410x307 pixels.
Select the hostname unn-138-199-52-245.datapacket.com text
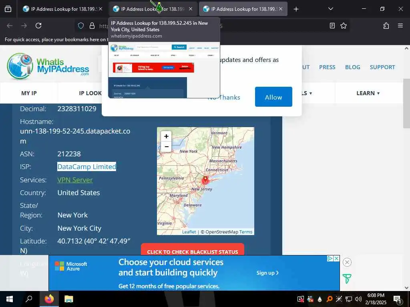[75, 136]
